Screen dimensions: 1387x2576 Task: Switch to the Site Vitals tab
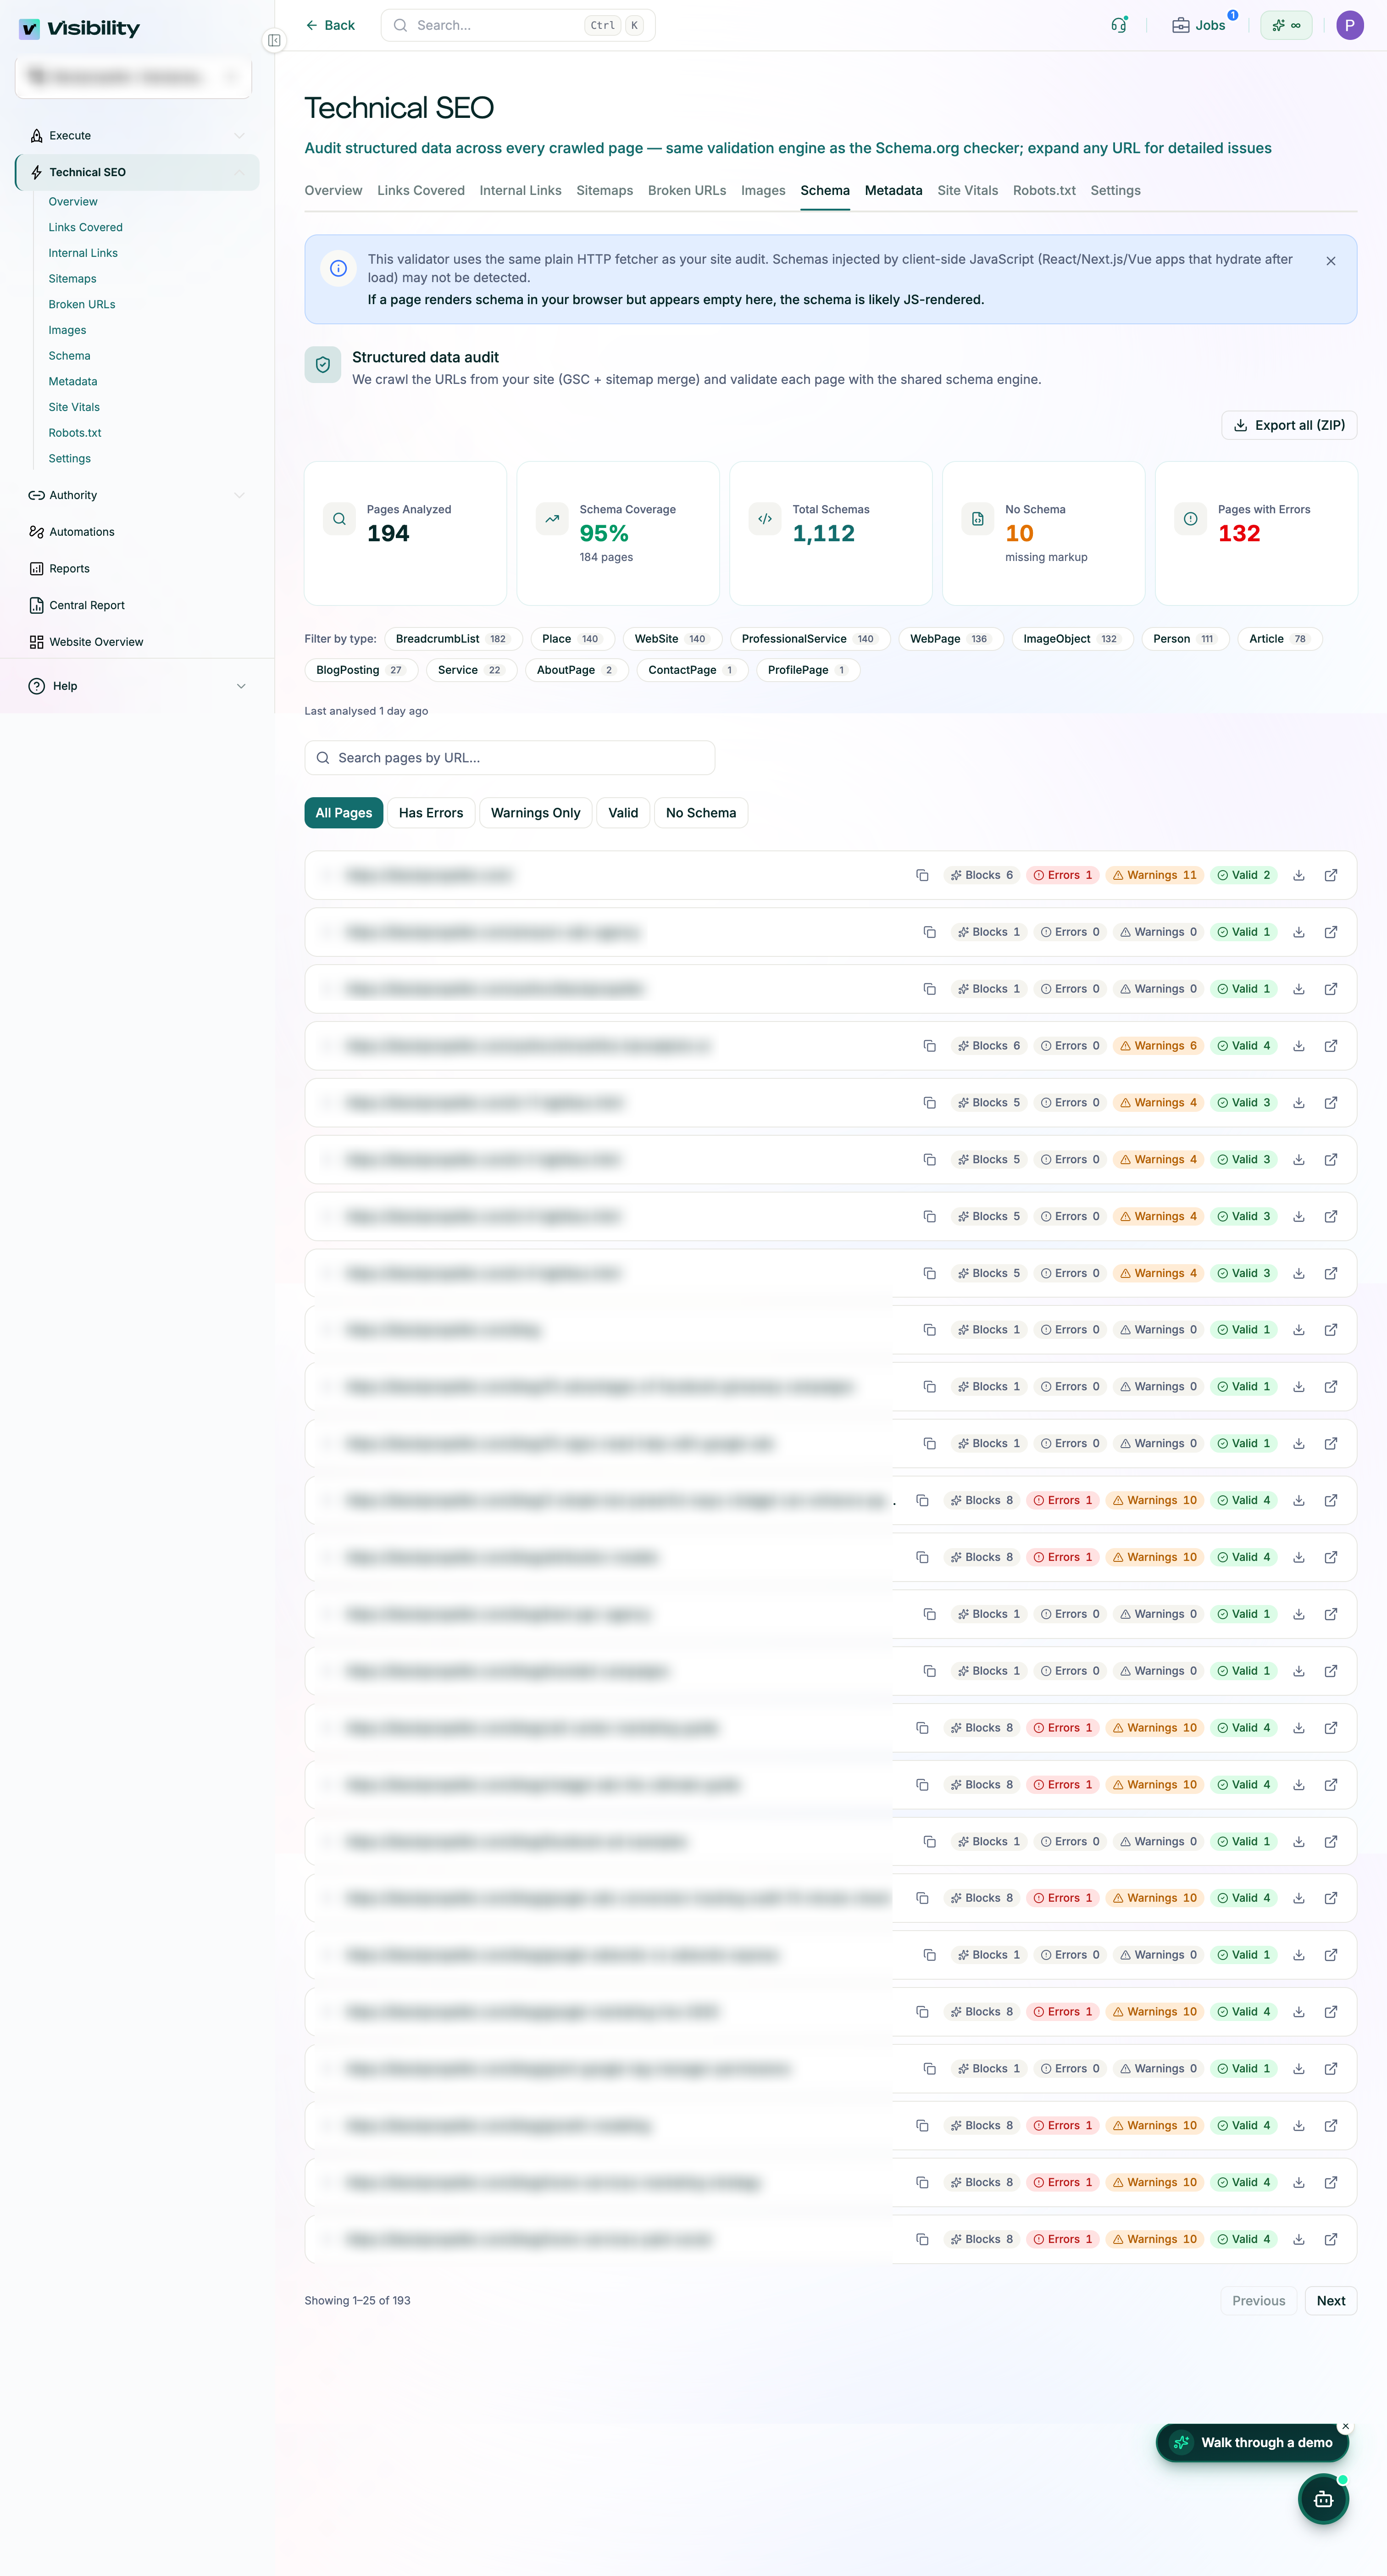(x=967, y=190)
